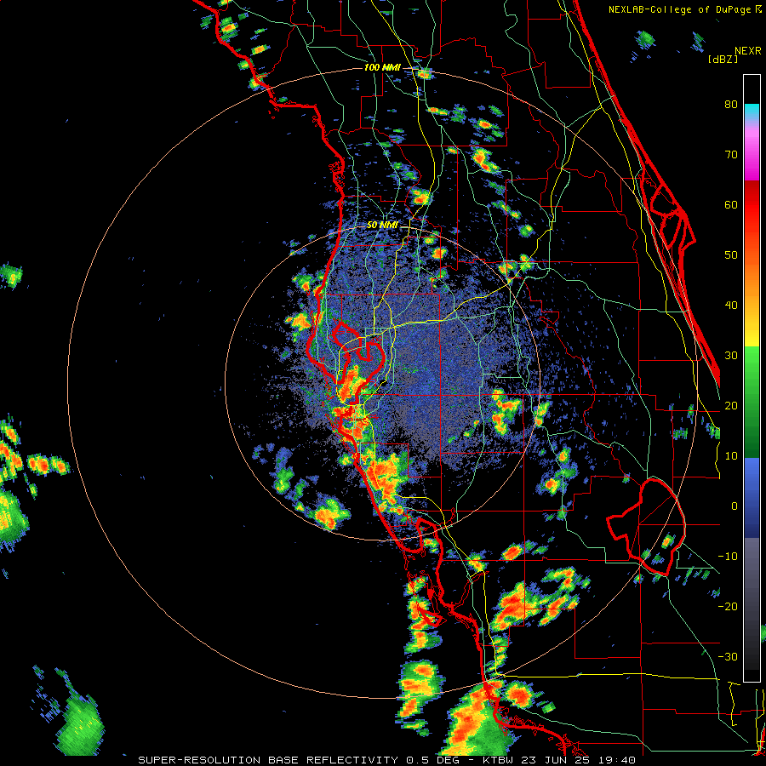The width and height of the screenshot is (766, 766).
Task: Click the KTBW 23 JUN 25 19:40 timestamp
Action: 559,760
